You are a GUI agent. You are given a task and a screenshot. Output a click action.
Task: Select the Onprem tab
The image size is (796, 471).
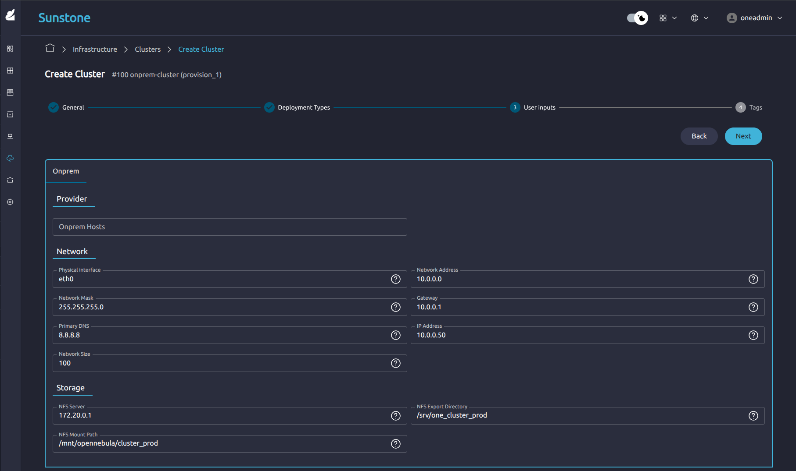click(66, 171)
